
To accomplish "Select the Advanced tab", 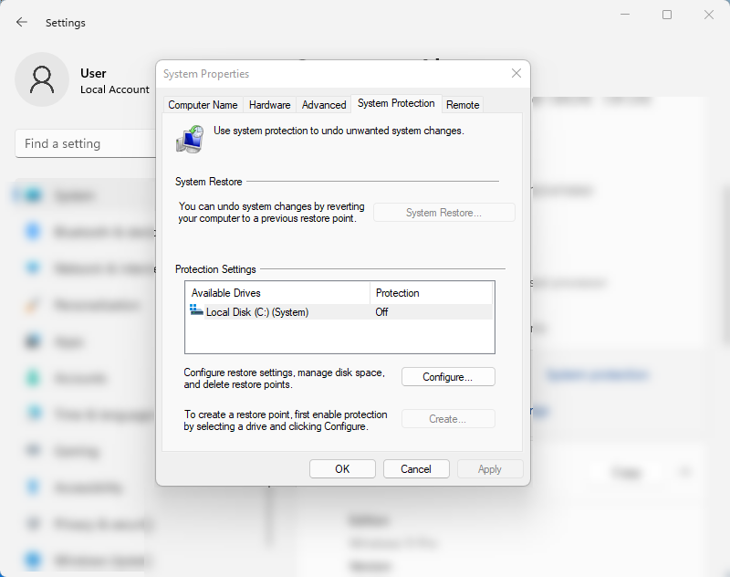I will [x=324, y=105].
